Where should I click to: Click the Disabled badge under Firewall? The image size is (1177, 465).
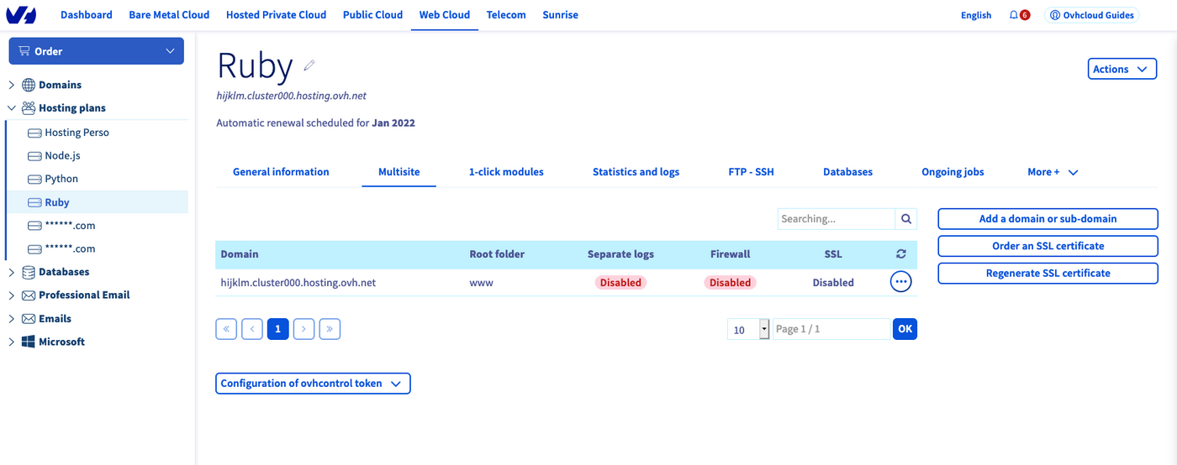pos(730,283)
